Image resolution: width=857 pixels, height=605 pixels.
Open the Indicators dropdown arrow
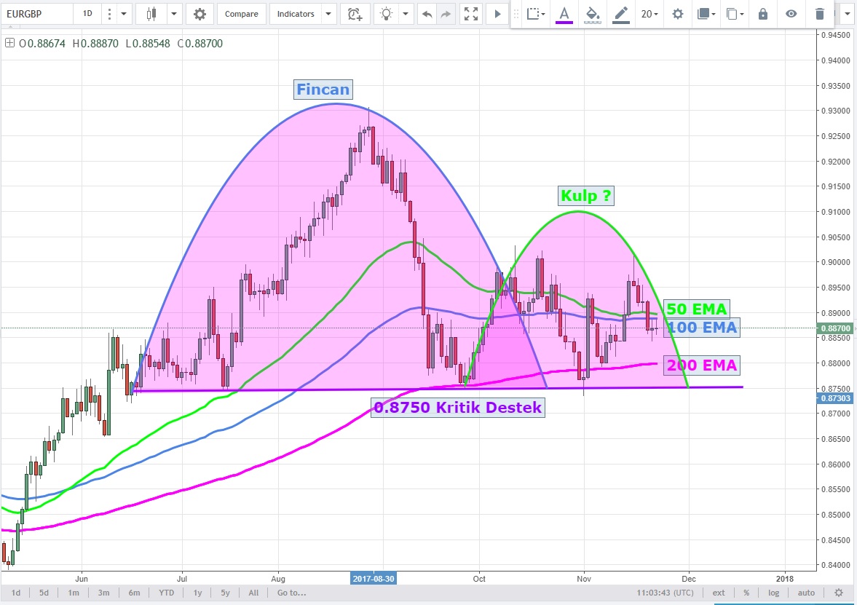pyautogui.click(x=328, y=14)
